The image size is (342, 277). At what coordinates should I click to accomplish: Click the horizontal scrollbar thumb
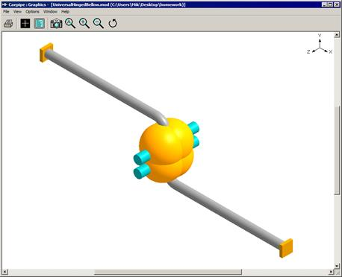pos(168,272)
